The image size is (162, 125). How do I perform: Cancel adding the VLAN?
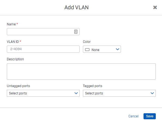point(133,116)
